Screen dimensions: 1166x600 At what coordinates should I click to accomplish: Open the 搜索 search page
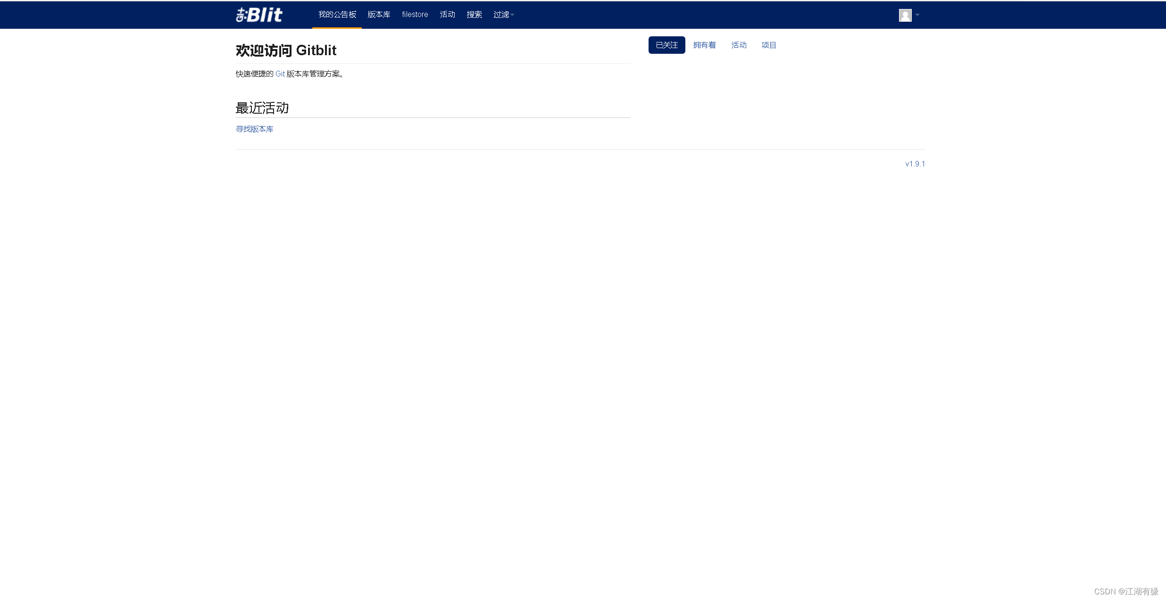click(474, 15)
